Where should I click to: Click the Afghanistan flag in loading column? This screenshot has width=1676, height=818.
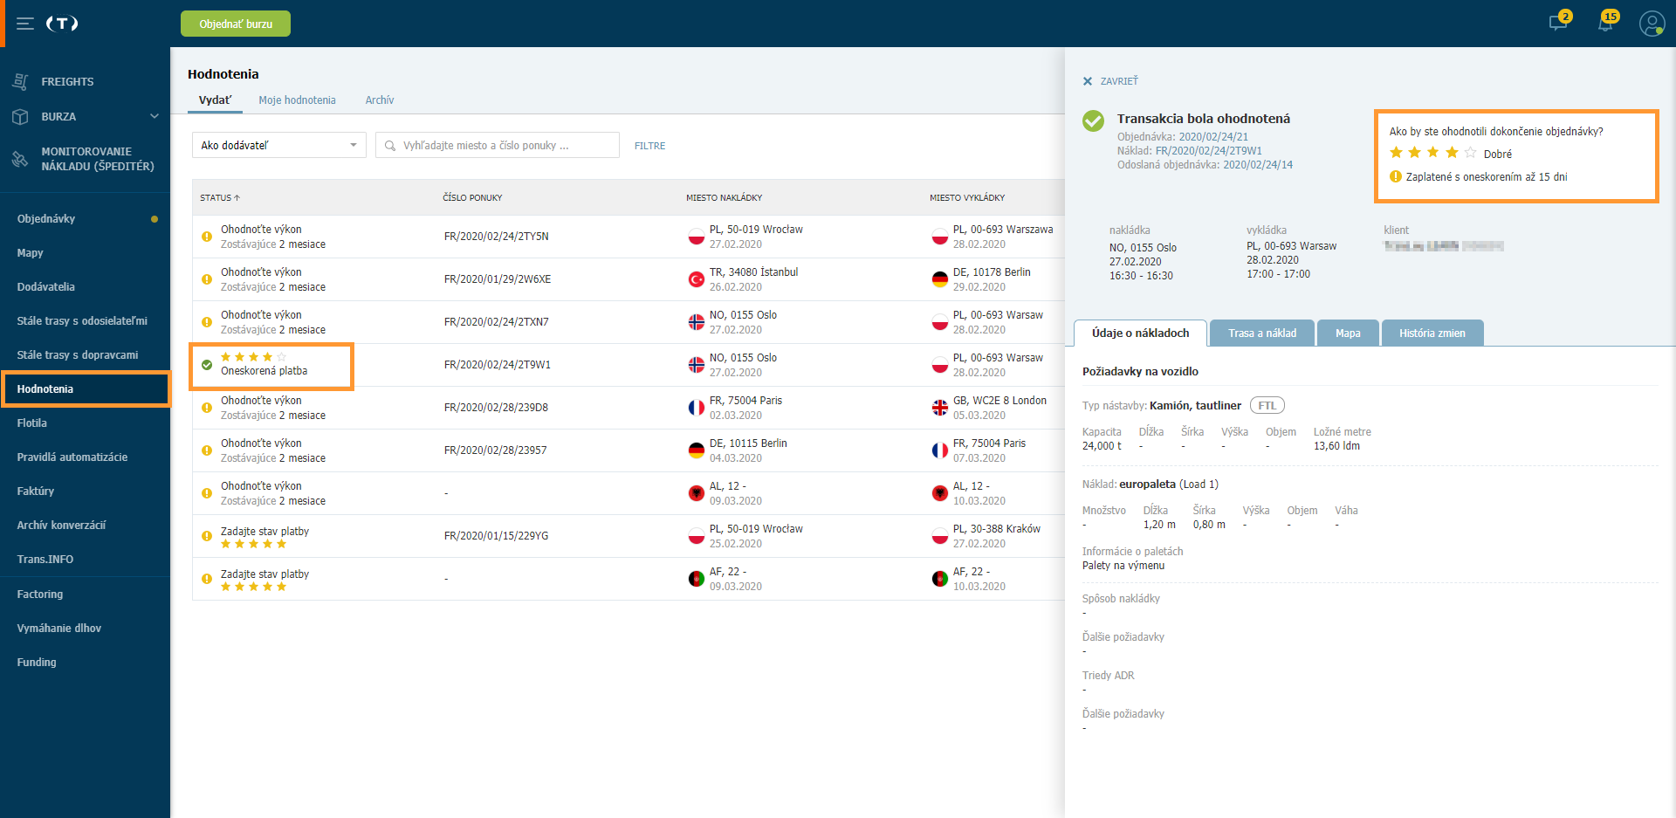pyautogui.click(x=697, y=579)
